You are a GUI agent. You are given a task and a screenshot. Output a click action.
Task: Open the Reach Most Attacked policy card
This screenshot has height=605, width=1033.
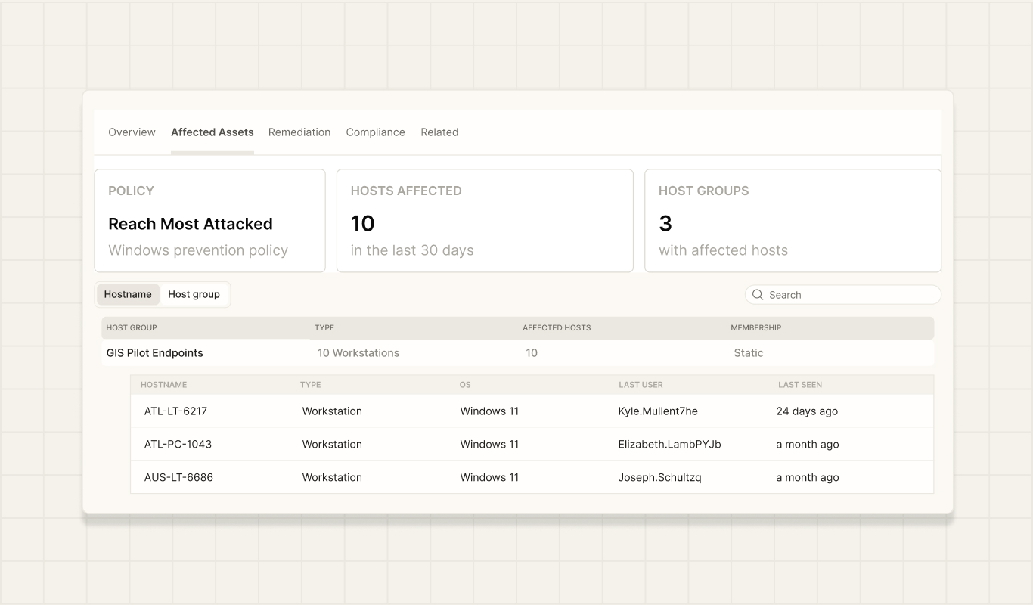click(x=210, y=221)
